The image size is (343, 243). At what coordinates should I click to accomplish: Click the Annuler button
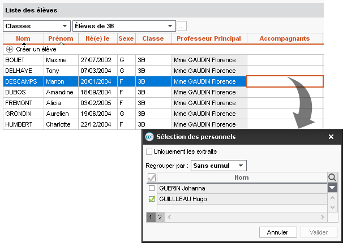(x=278, y=232)
